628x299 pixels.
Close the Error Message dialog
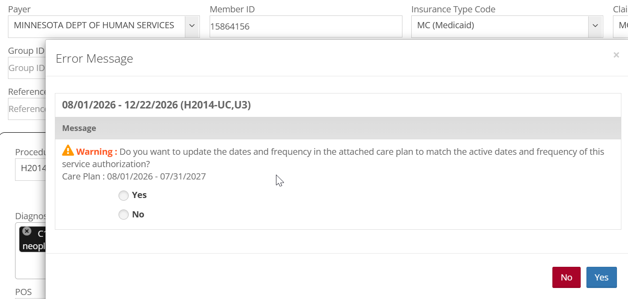[x=616, y=55]
